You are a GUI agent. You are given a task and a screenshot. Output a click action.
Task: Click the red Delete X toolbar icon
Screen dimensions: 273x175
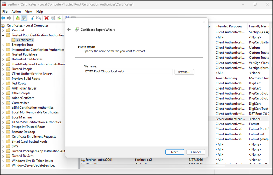point(46,18)
